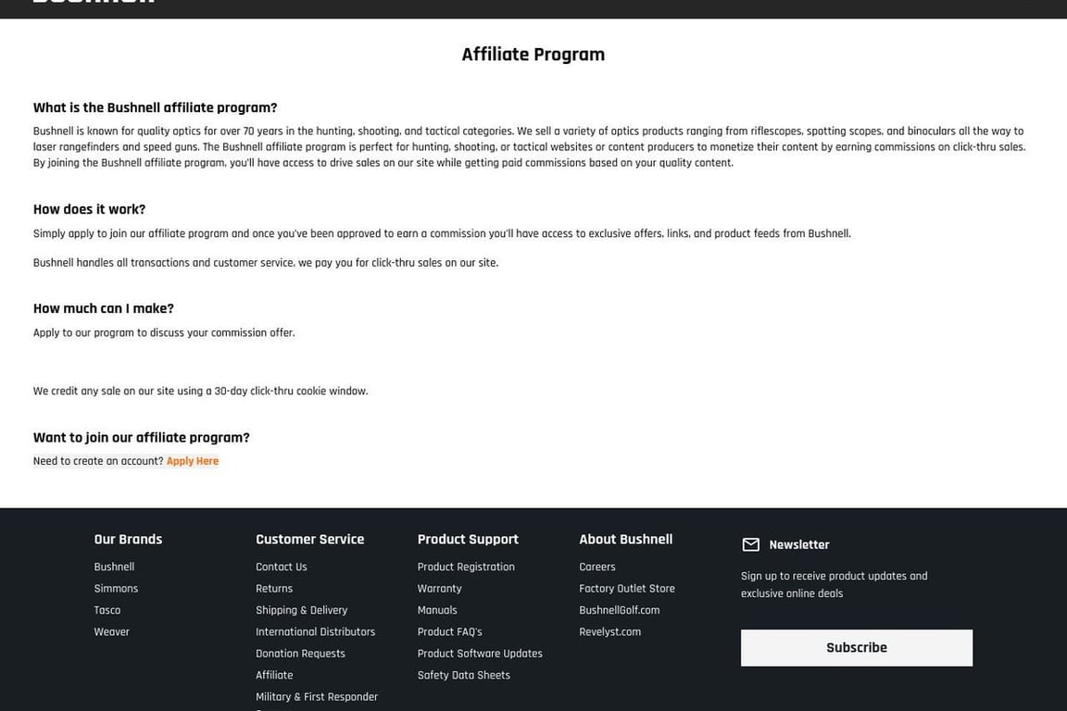This screenshot has width=1067, height=711.
Task: Visit the Factory Outlet Store link
Action: pyautogui.click(x=627, y=589)
